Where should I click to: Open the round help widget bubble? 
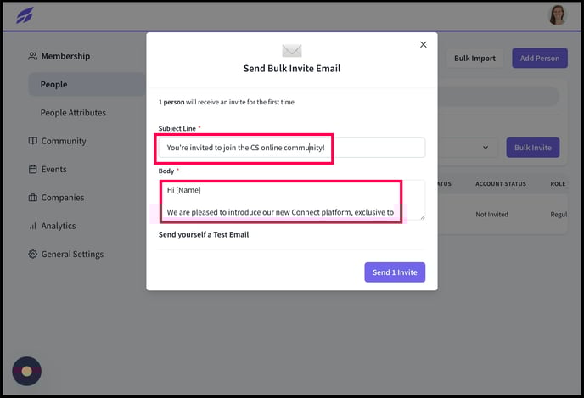click(27, 371)
